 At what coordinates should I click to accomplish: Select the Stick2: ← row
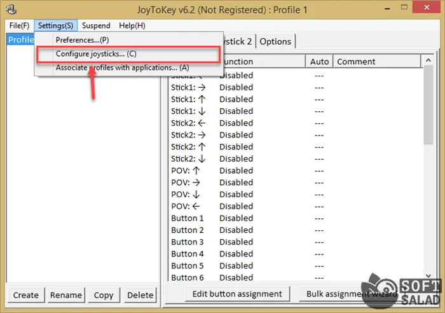[x=295, y=123]
